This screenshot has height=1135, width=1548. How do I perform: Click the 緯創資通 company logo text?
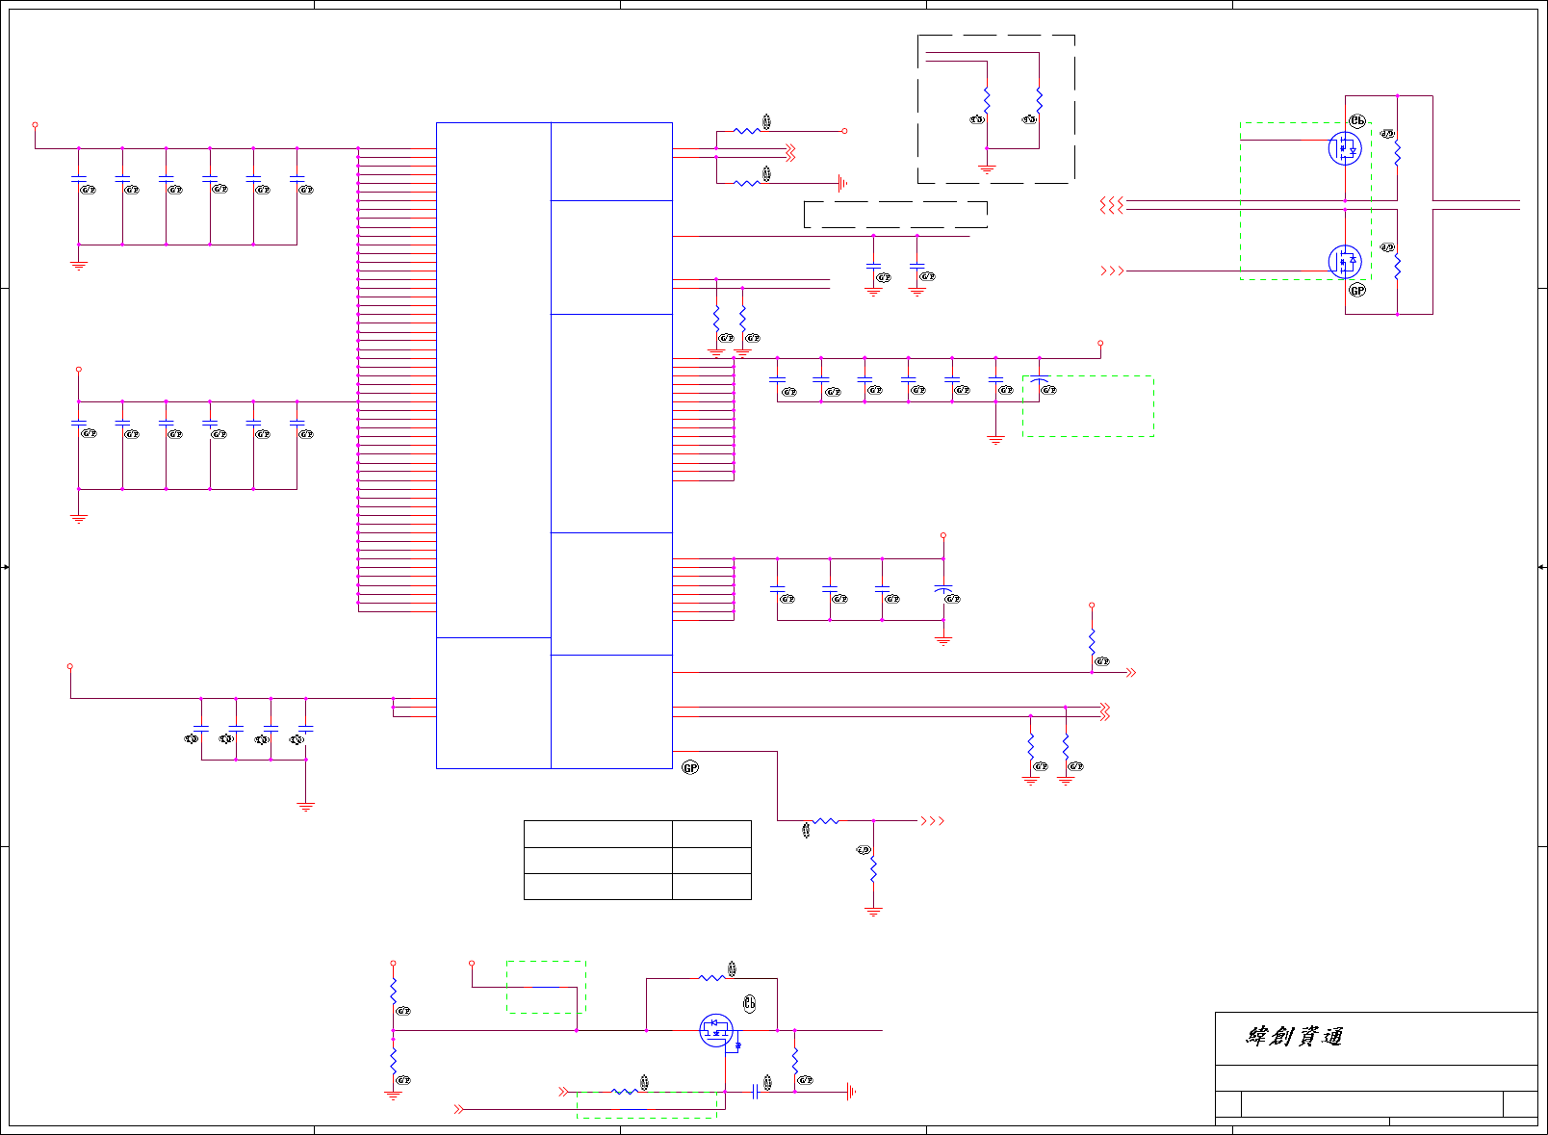pos(1294,1037)
